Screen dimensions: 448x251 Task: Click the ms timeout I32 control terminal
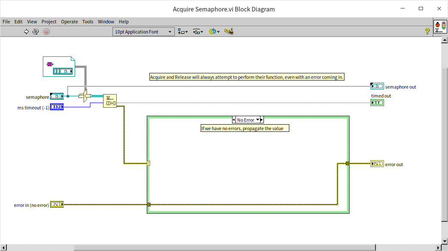[x=57, y=107]
